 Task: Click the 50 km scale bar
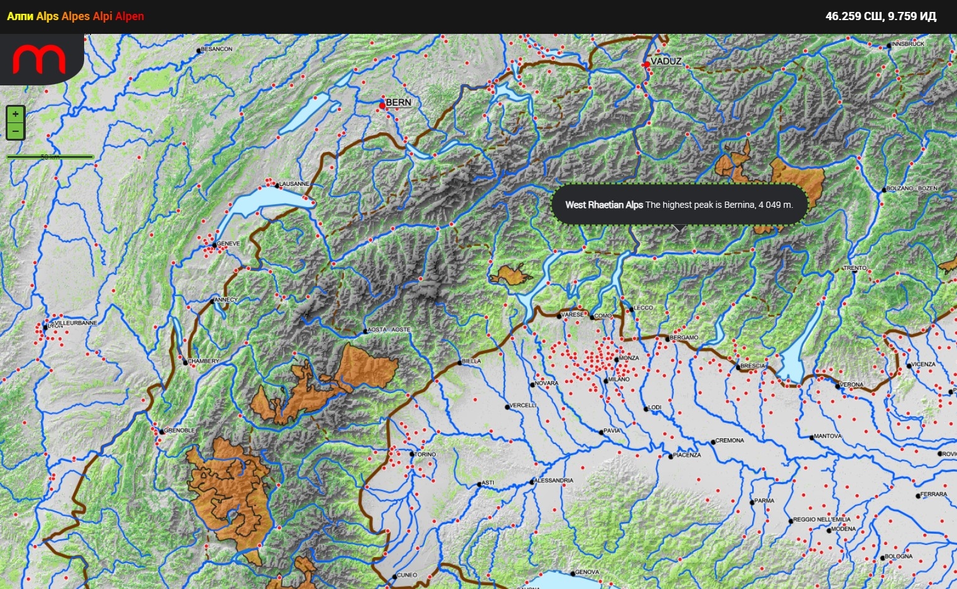pos(50,157)
